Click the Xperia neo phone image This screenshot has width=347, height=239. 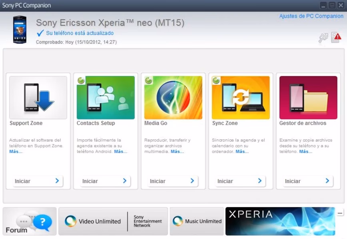(20, 30)
